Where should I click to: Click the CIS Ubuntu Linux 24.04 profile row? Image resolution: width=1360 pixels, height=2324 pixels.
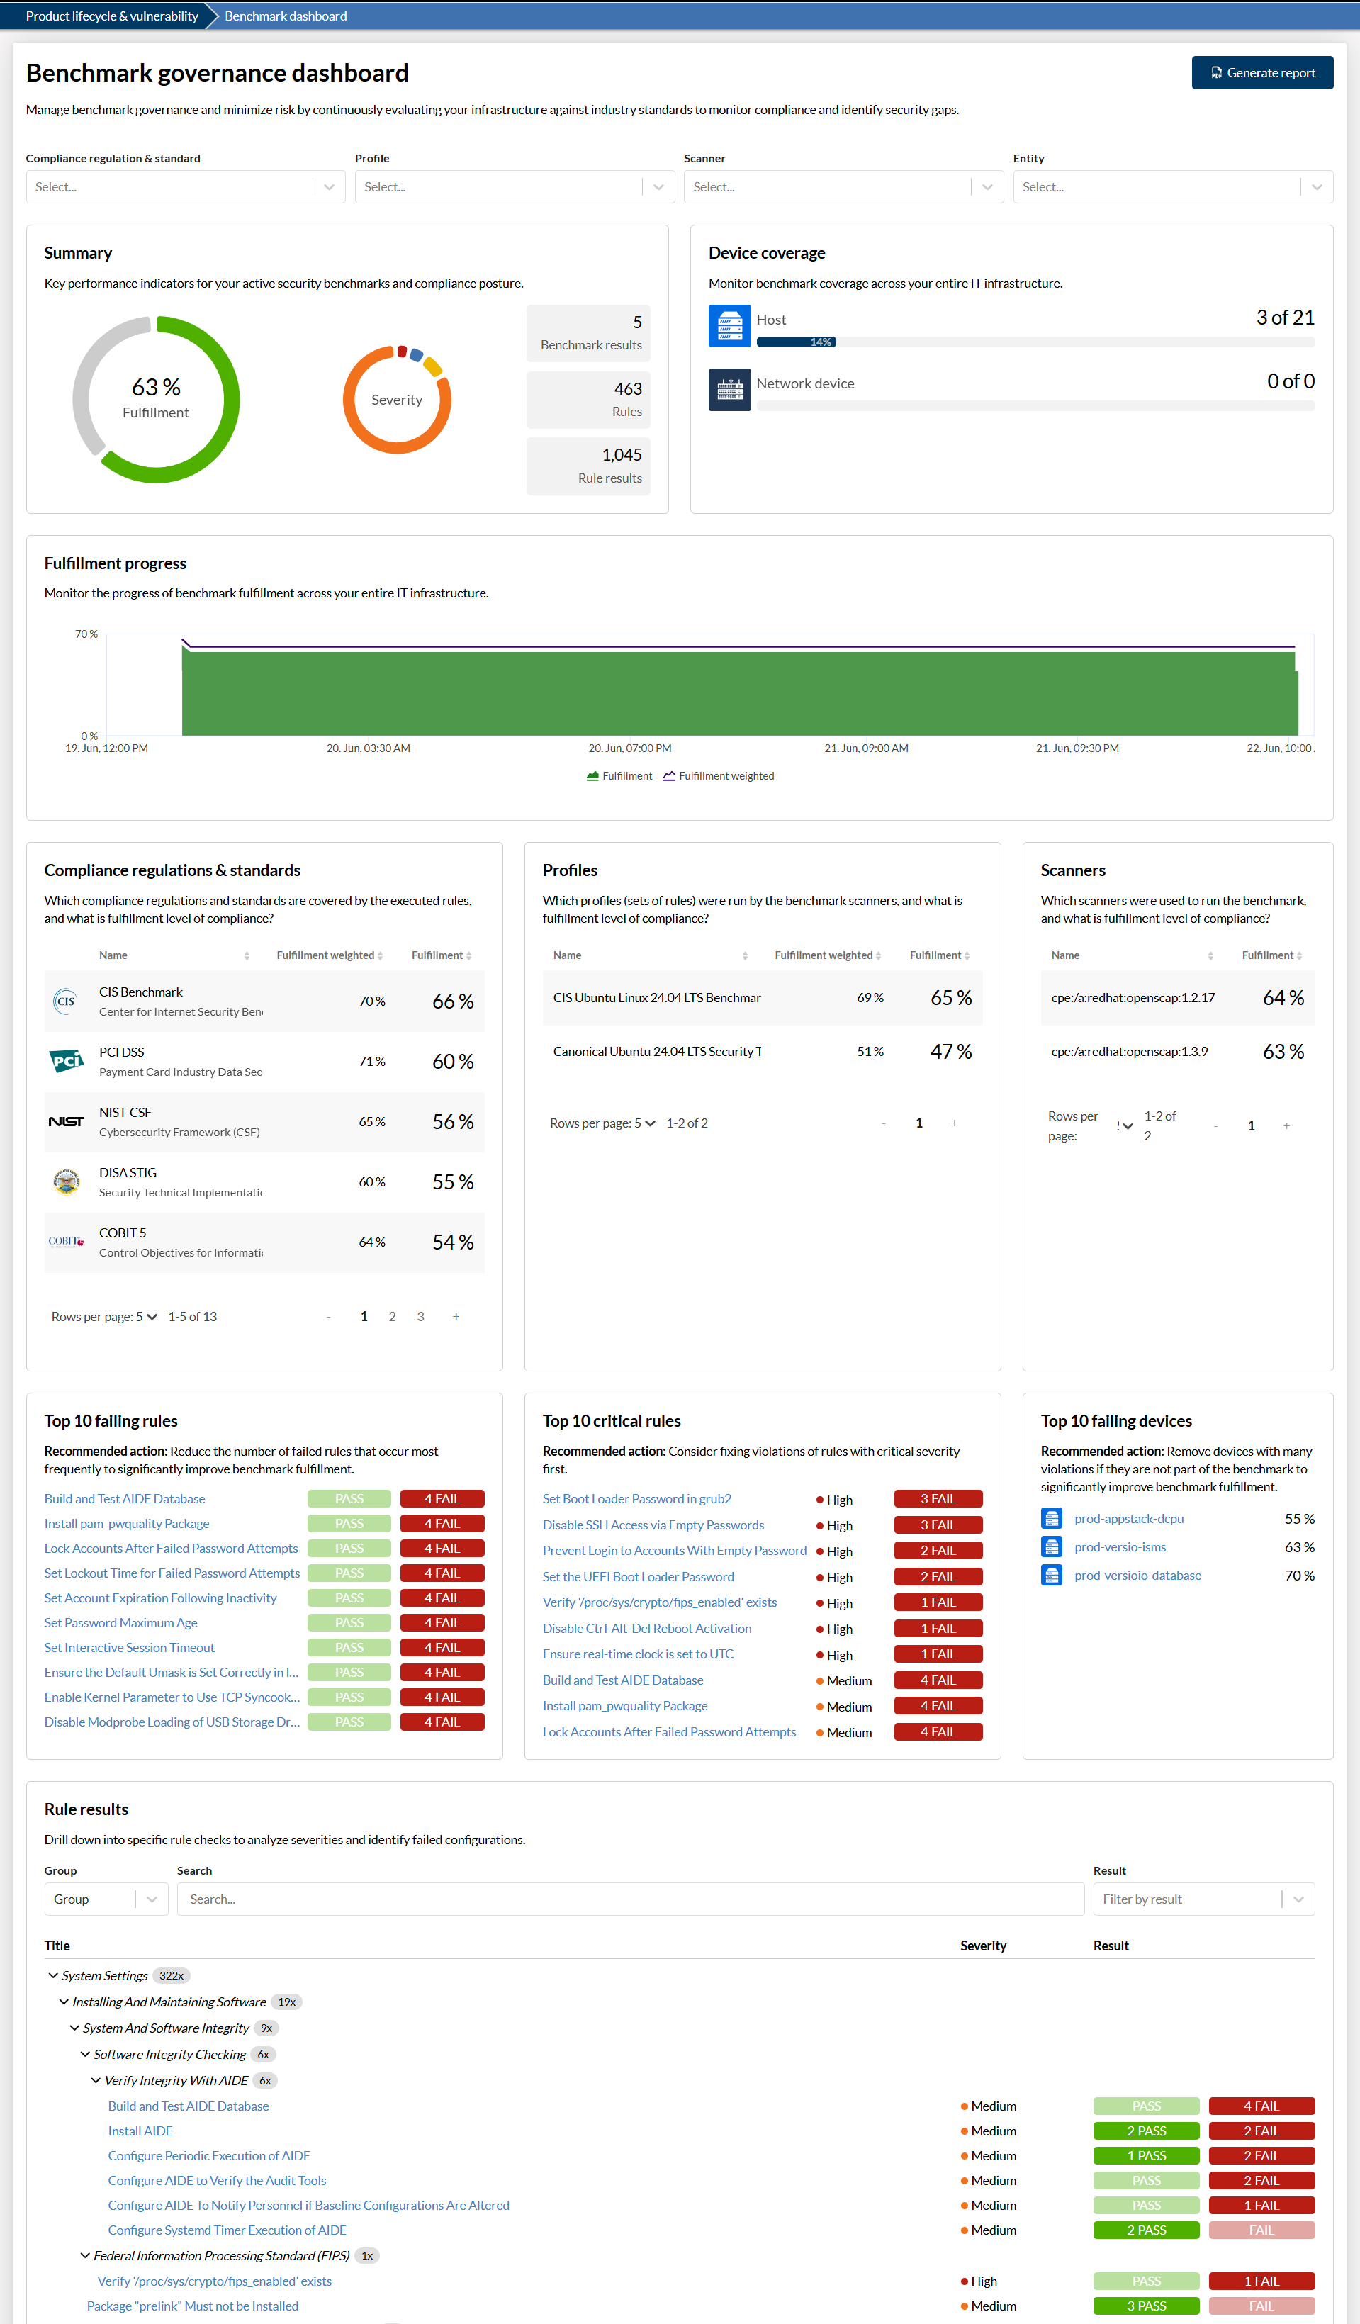pyautogui.click(x=763, y=998)
